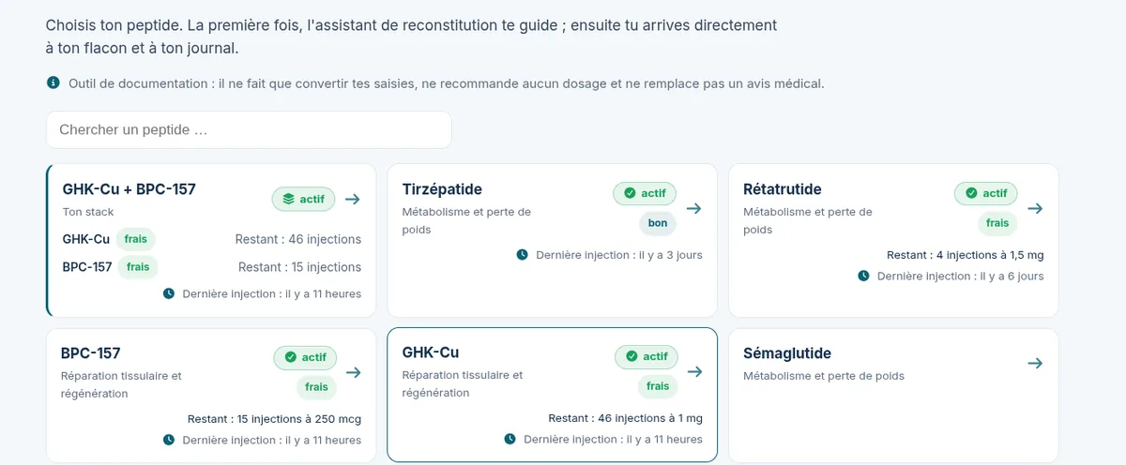1126x465 pixels.
Task: Click Tirzépatide 'actif' status badge
Action: (645, 193)
